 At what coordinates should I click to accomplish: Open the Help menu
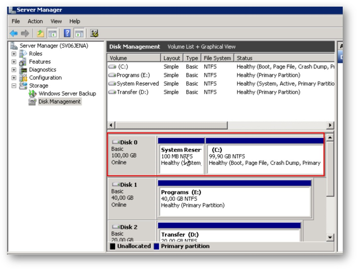(75, 21)
